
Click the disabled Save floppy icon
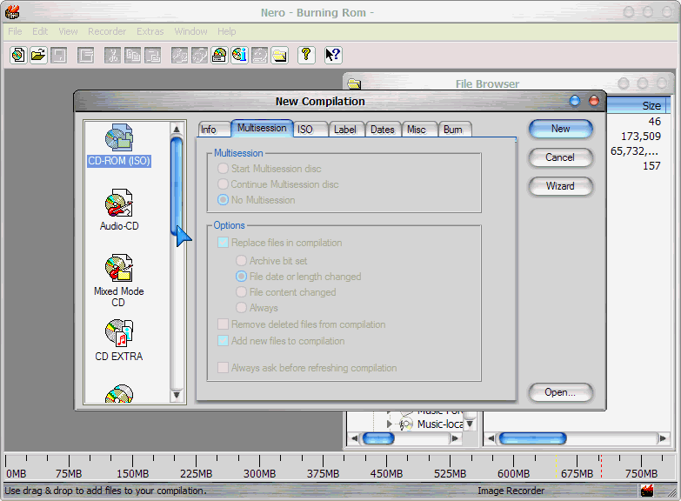pos(58,55)
